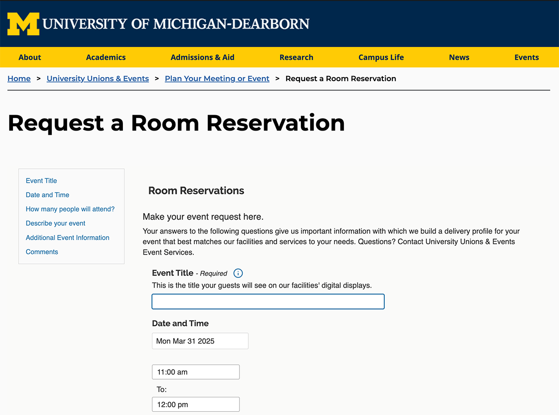Jump to Event Title section in sidebar
Image resolution: width=559 pixels, height=415 pixels.
point(41,181)
